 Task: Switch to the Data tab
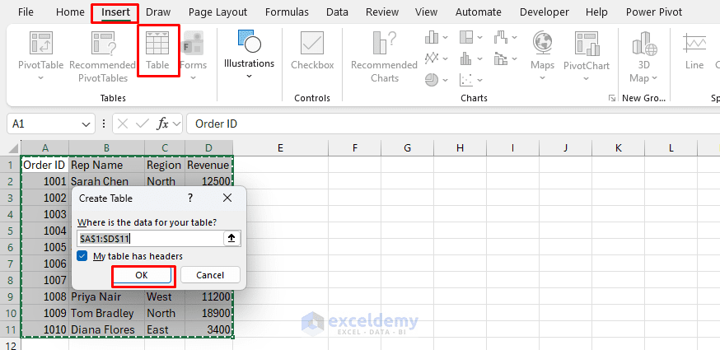(x=337, y=12)
